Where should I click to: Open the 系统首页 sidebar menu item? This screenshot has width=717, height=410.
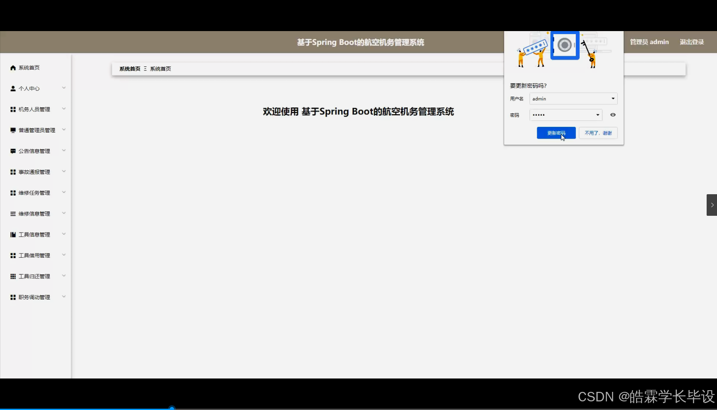[29, 67]
